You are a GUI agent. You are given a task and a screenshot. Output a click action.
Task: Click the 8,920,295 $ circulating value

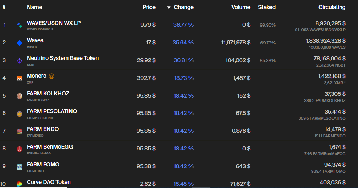[330, 23]
